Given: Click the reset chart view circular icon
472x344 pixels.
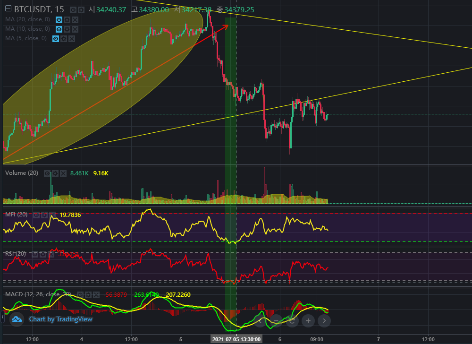Looking at the screenshot, I should (x=292, y=321).
